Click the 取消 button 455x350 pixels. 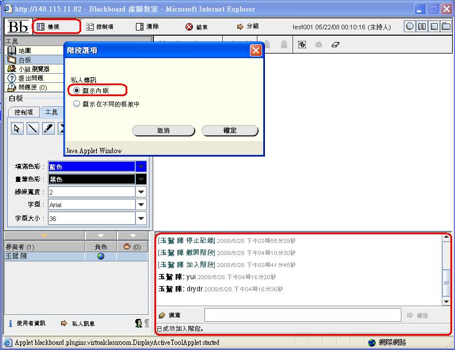164,131
